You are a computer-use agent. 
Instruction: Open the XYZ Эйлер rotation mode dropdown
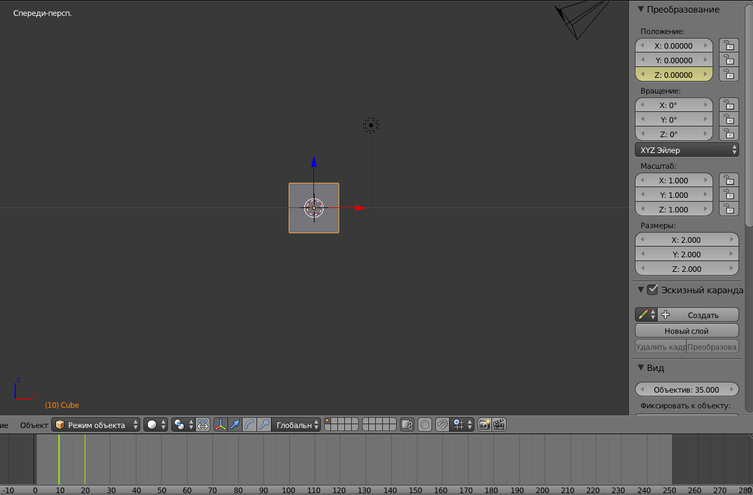(x=686, y=150)
